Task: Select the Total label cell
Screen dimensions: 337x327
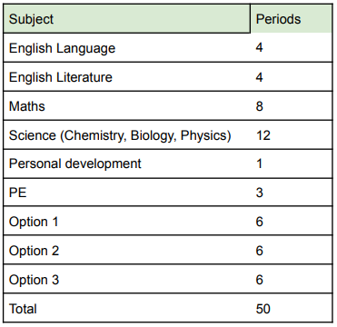Action: (x=127, y=308)
